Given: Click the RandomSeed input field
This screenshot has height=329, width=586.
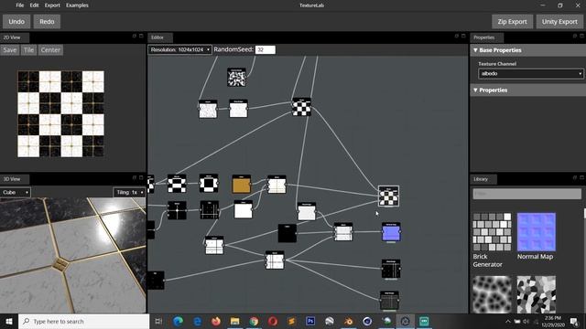Looking at the screenshot, I should click(x=266, y=49).
